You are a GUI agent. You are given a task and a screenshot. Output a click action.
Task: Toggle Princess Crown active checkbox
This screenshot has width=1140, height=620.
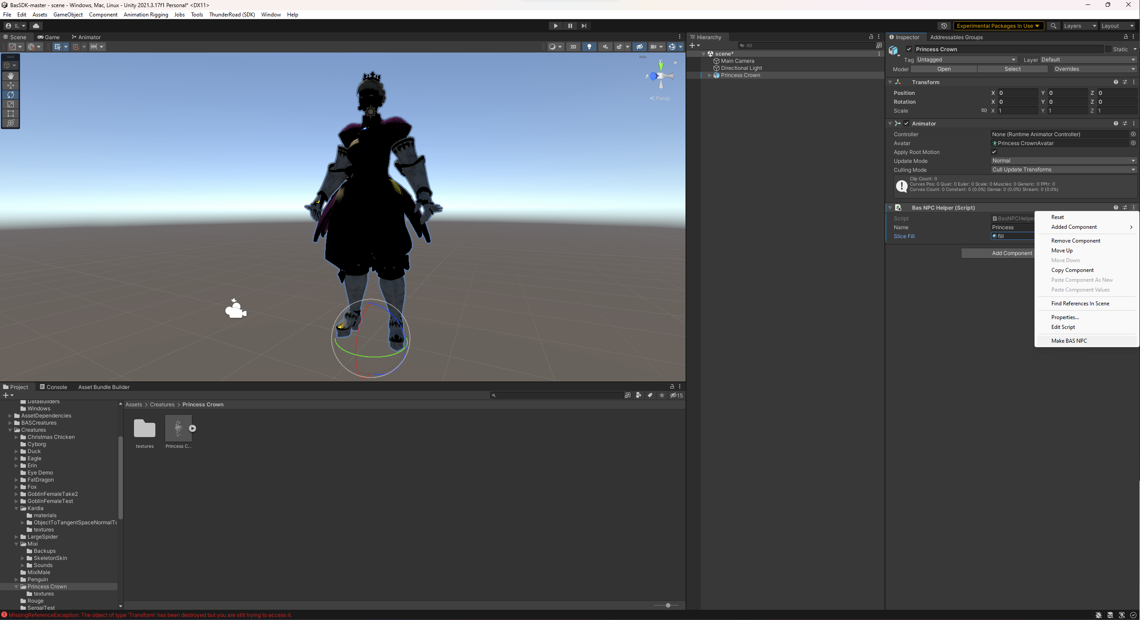(x=909, y=49)
